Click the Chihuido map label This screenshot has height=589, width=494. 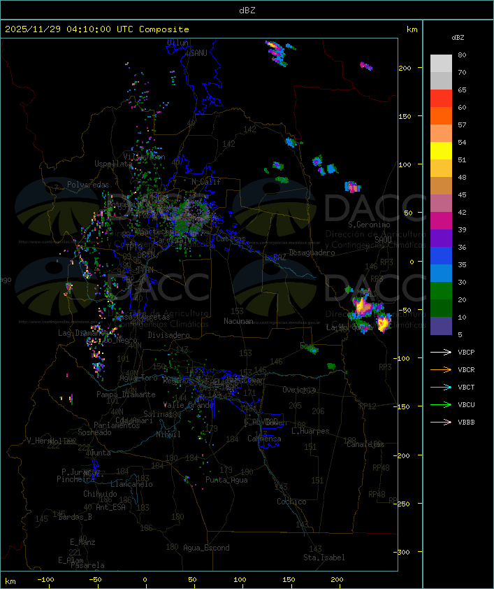pos(100,494)
